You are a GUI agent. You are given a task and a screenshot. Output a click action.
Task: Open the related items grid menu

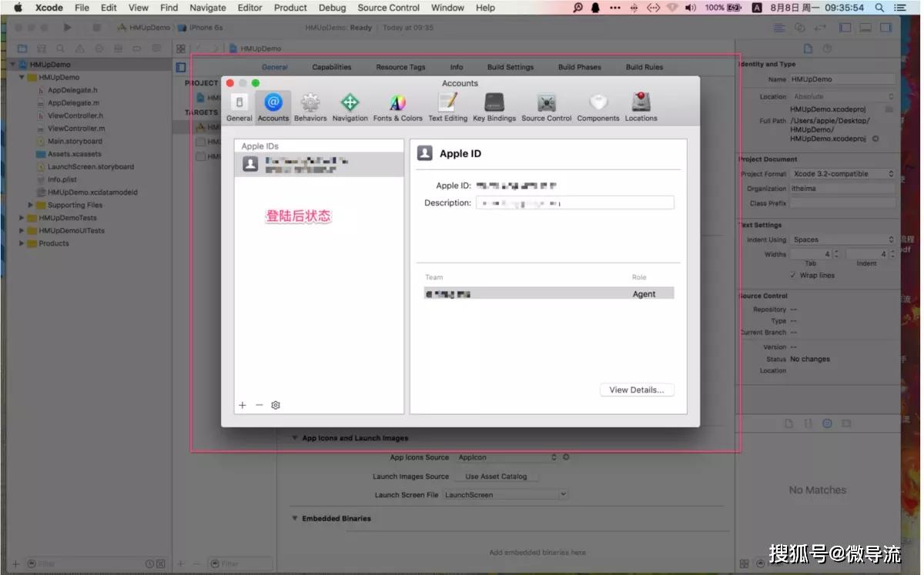click(181, 48)
